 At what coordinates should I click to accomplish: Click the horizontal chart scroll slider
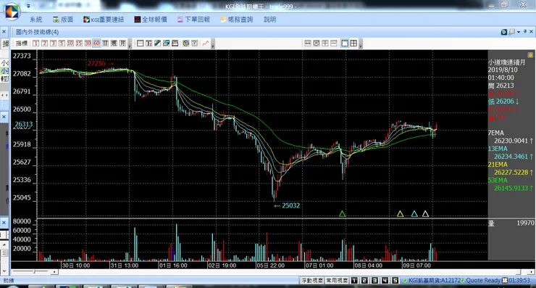click(34, 272)
